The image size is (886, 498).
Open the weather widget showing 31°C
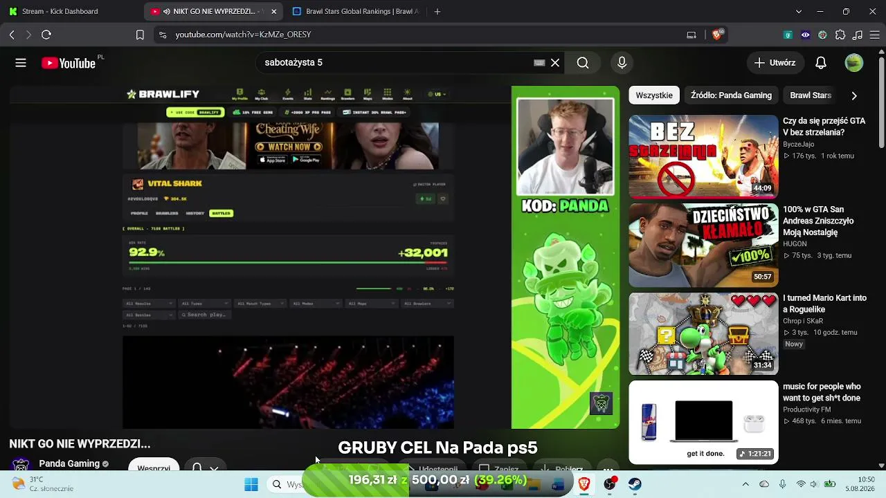coord(42,484)
